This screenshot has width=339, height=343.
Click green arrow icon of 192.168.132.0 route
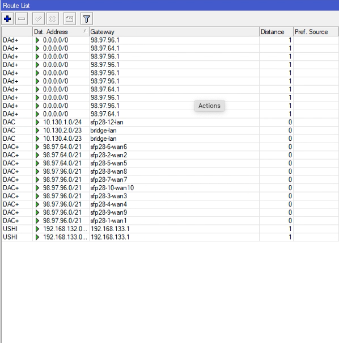coord(37,229)
